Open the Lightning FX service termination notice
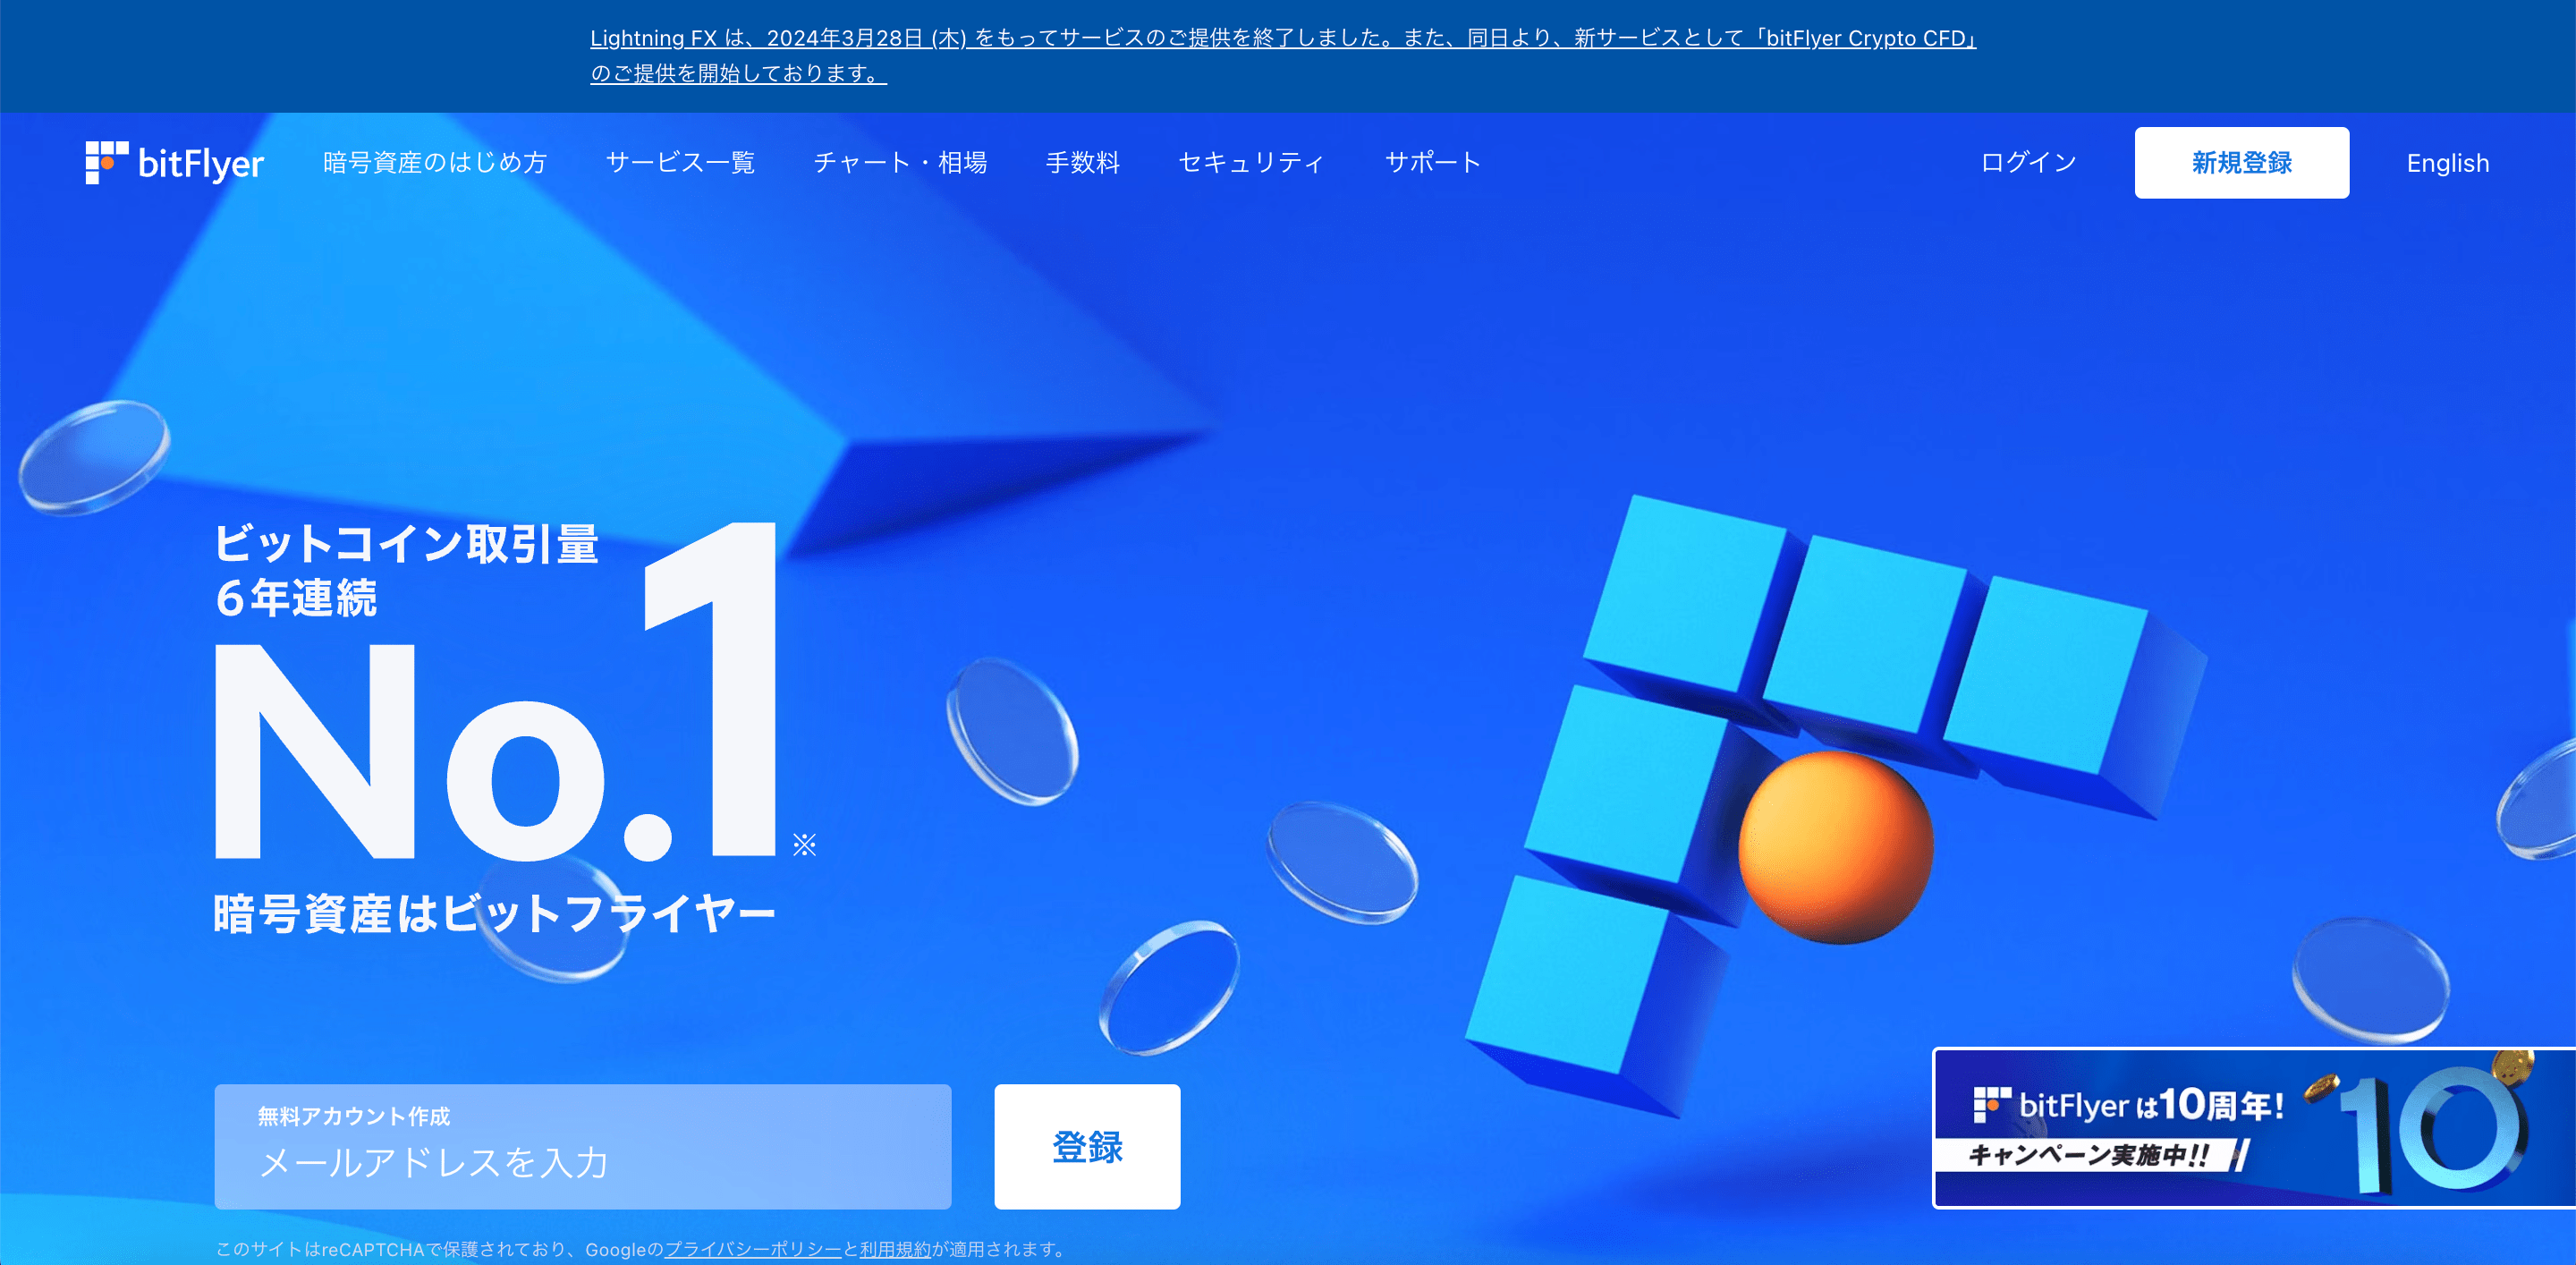2576x1265 pixels. coord(1283,56)
